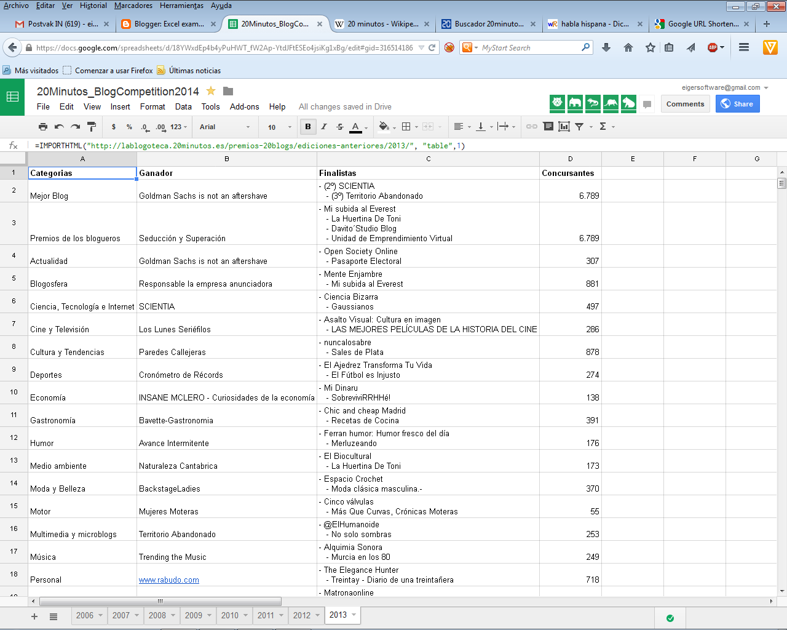
Task: Click the green Sheets home icon
Action: [12, 97]
